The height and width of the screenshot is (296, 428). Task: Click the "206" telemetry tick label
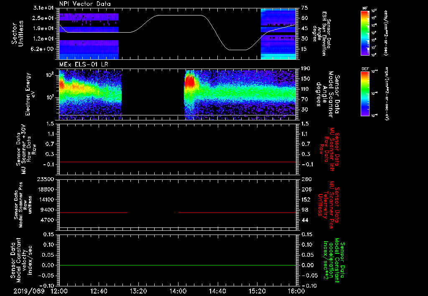pyautogui.click(x=306, y=189)
